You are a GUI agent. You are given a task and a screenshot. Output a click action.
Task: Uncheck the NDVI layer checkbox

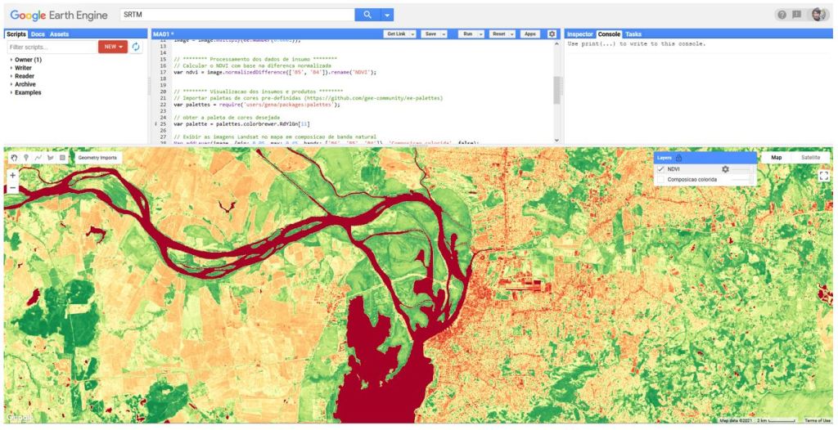coord(661,169)
